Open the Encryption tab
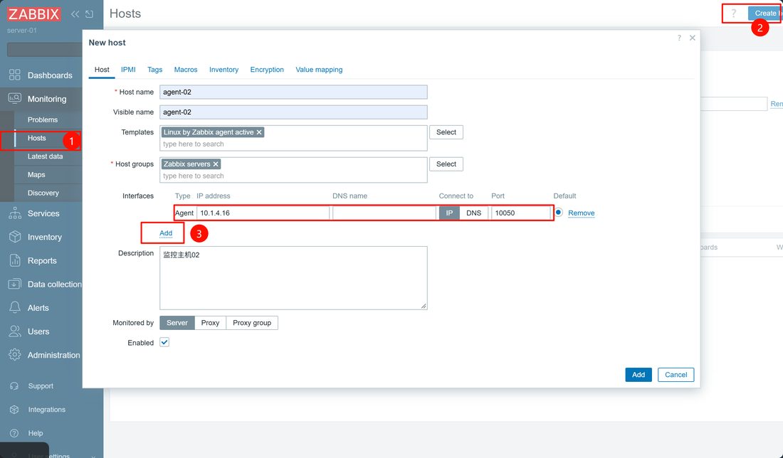This screenshot has width=783, height=458. [267, 70]
